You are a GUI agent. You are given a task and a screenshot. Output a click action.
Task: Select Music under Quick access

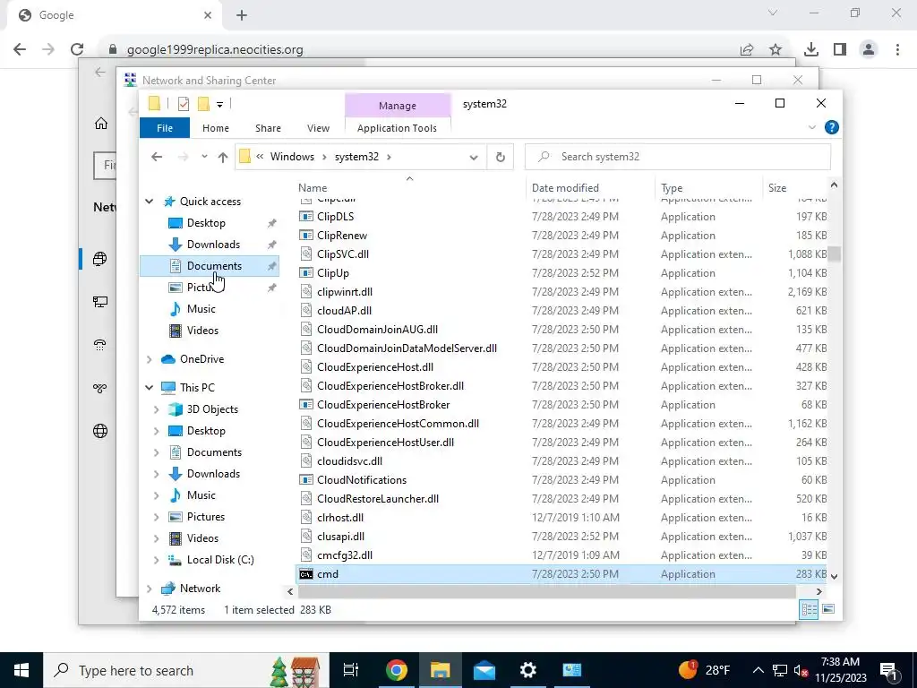coord(210,309)
